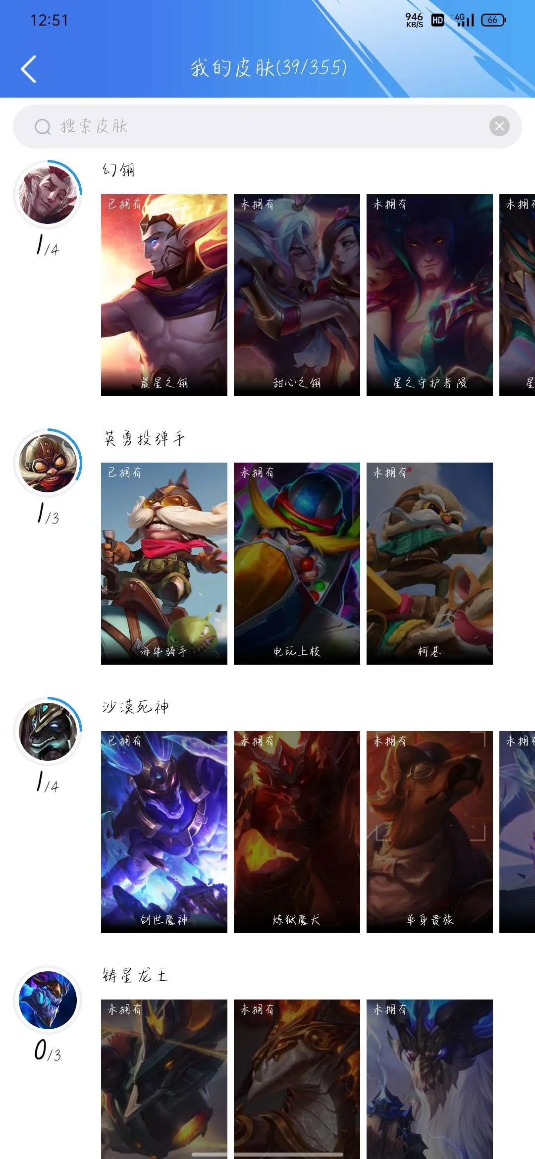Select the 星之守护者 skin card
535x1159 pixels.
(x=429, y=295)
